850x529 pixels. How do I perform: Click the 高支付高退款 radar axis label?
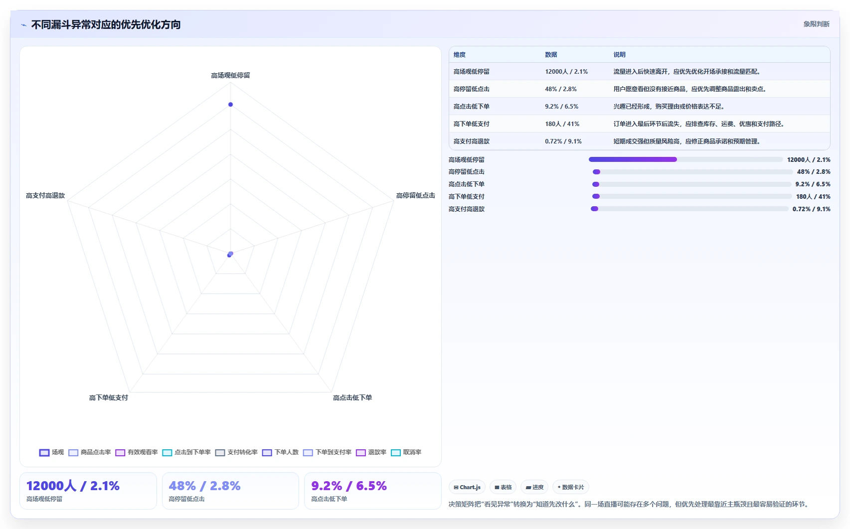point(45,195)
